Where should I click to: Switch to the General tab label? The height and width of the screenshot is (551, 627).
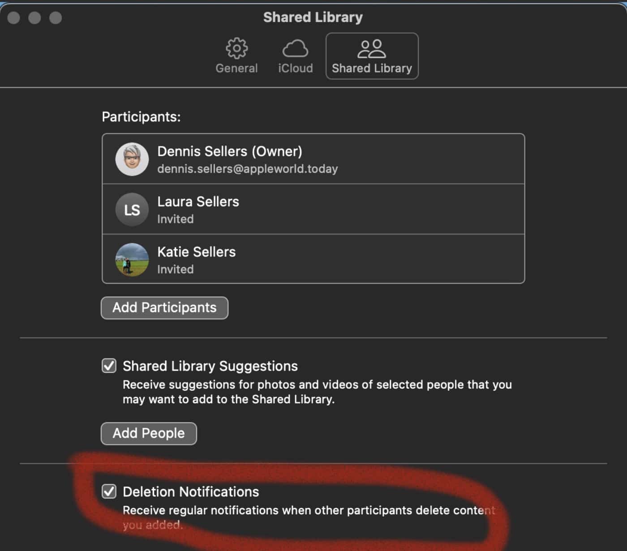236,68
